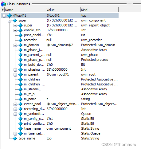Click the diamond icon beside m_verbosit...

(x=20, y=114)
